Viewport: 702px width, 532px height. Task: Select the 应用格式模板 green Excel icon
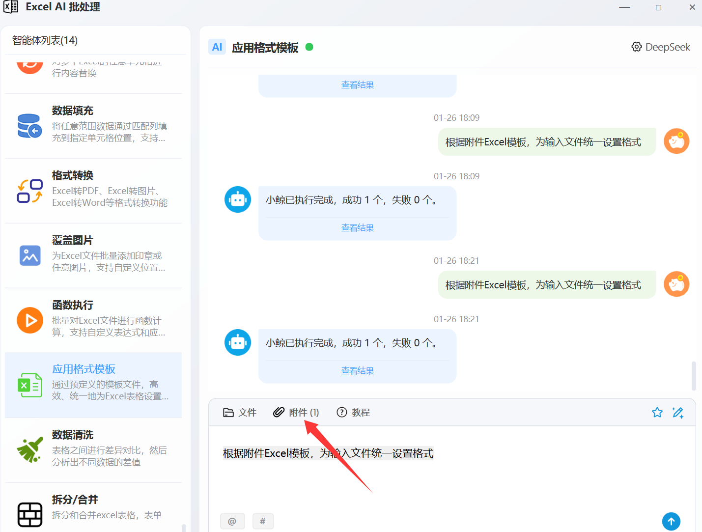30,385
